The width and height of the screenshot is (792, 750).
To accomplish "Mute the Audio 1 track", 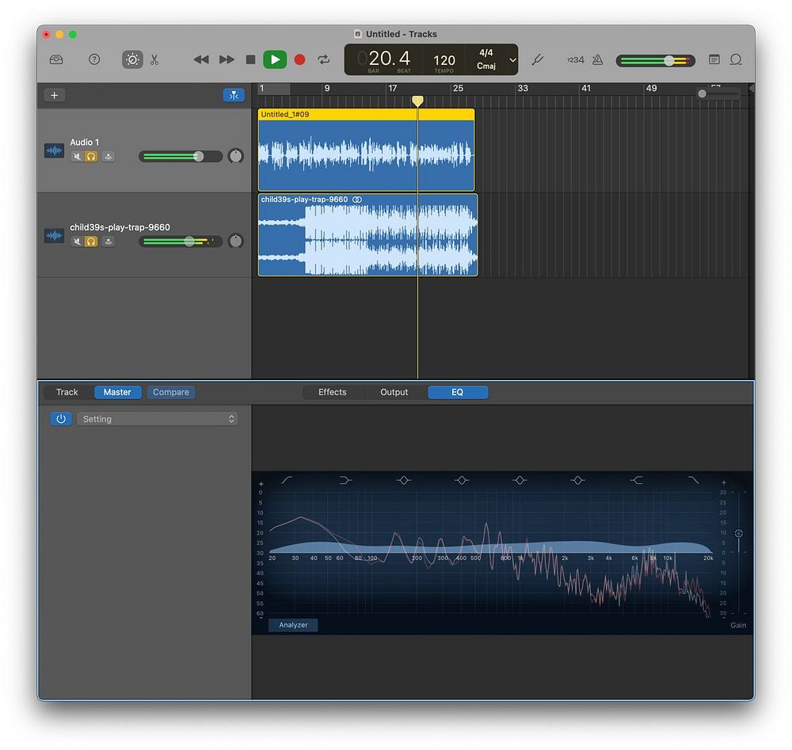I will coord(77,157).
